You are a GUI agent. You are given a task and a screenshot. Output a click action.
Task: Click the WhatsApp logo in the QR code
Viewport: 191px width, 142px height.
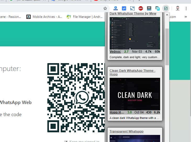click(x=82, y=98)
